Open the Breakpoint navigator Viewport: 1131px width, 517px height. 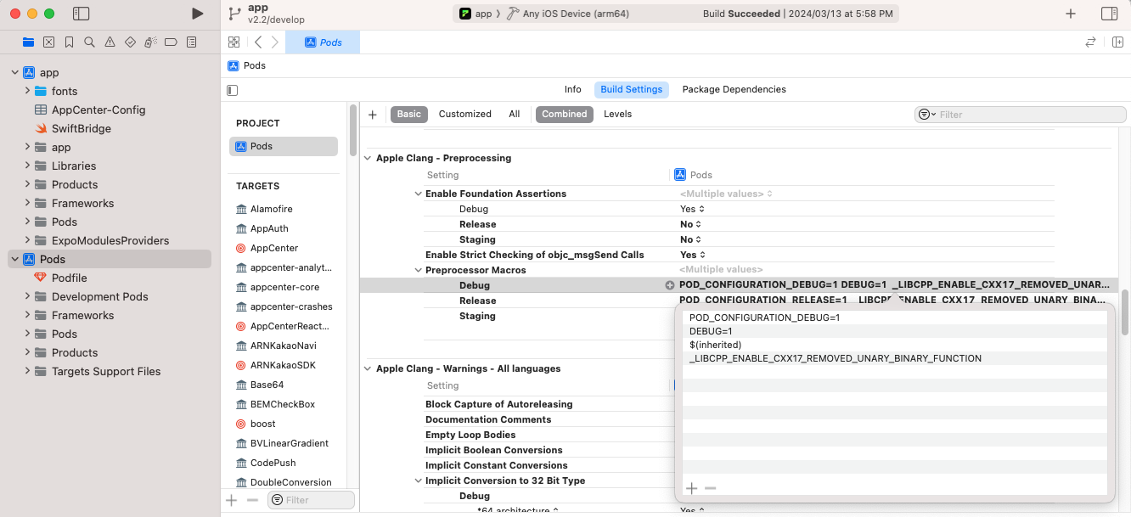[x=171, y=42]
